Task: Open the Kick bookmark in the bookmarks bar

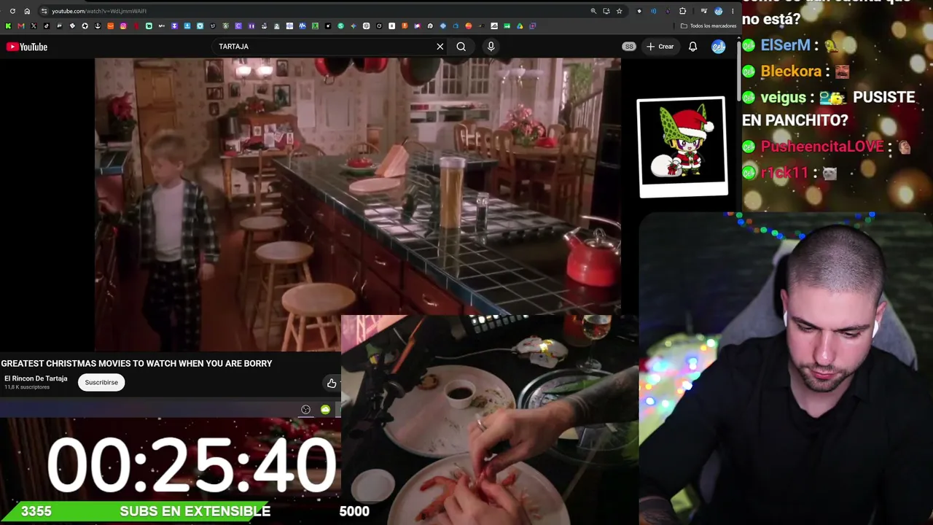Action: click(x=8, y=26)
